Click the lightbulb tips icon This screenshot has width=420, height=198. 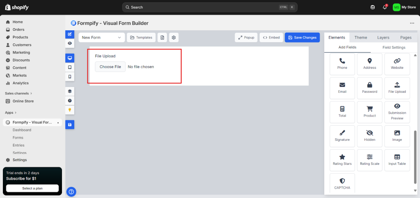click(70, 110)
